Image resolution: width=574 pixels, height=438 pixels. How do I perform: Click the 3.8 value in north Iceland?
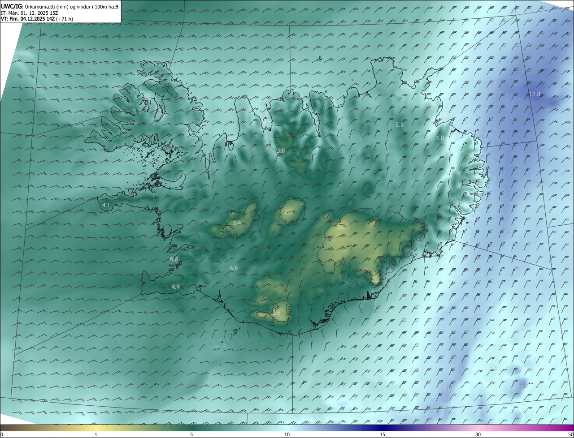(x=281, y=151)
